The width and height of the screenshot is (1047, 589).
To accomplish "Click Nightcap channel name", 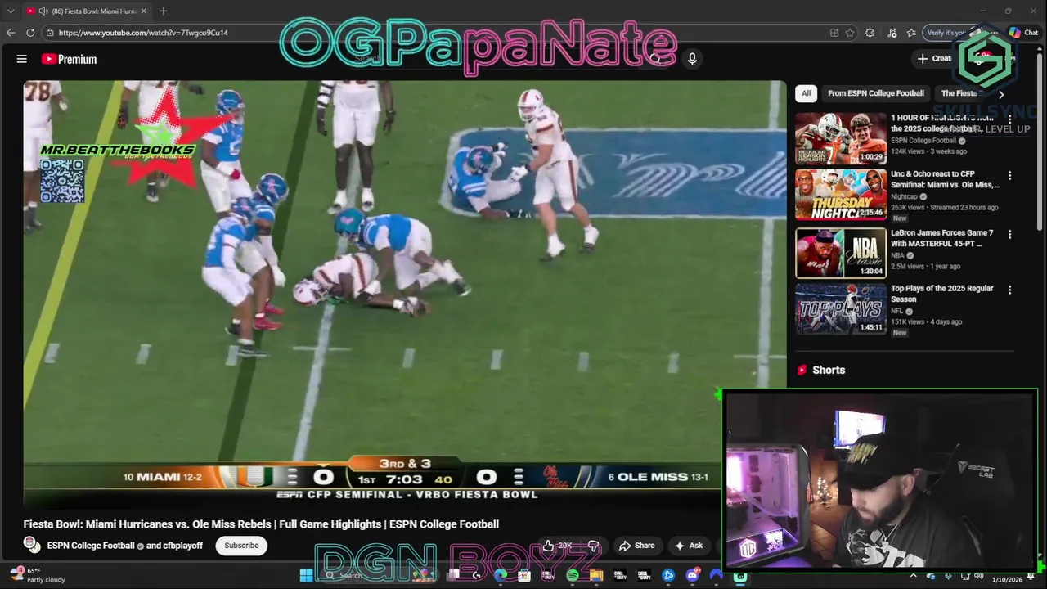I will 904,196.
